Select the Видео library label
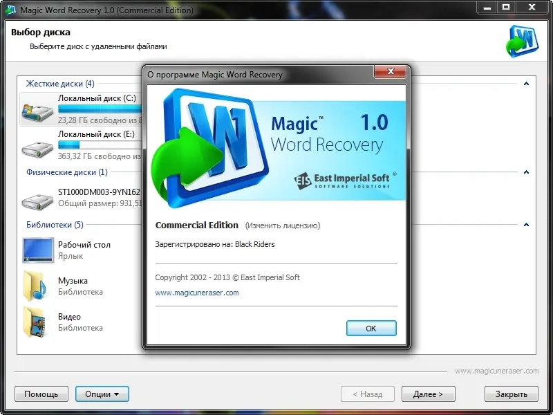553x415 pixels. coord(70,317)
